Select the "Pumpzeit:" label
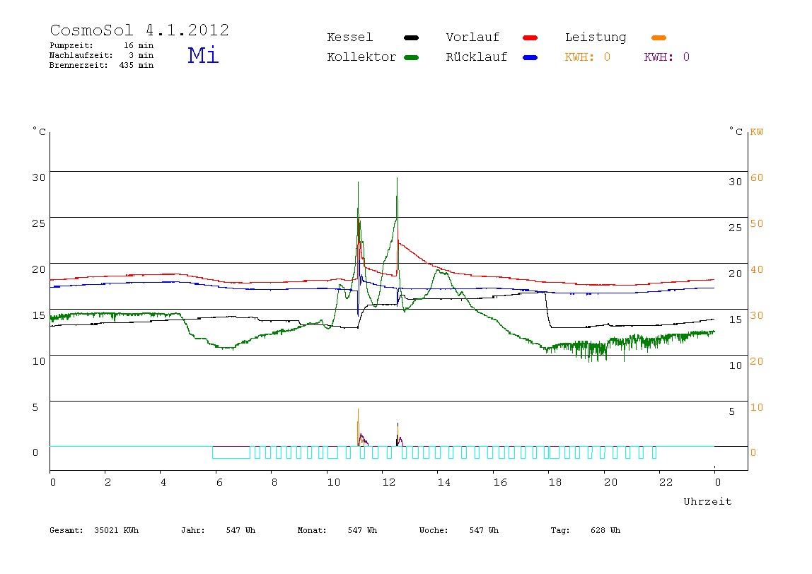The height and width of the screenshot is (574, 812). click(x=71, y=45)
